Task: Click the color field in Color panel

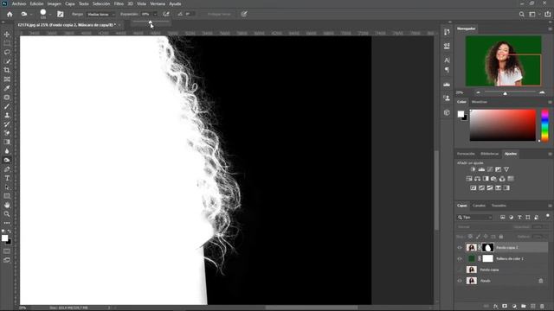Action: point(502,125)
